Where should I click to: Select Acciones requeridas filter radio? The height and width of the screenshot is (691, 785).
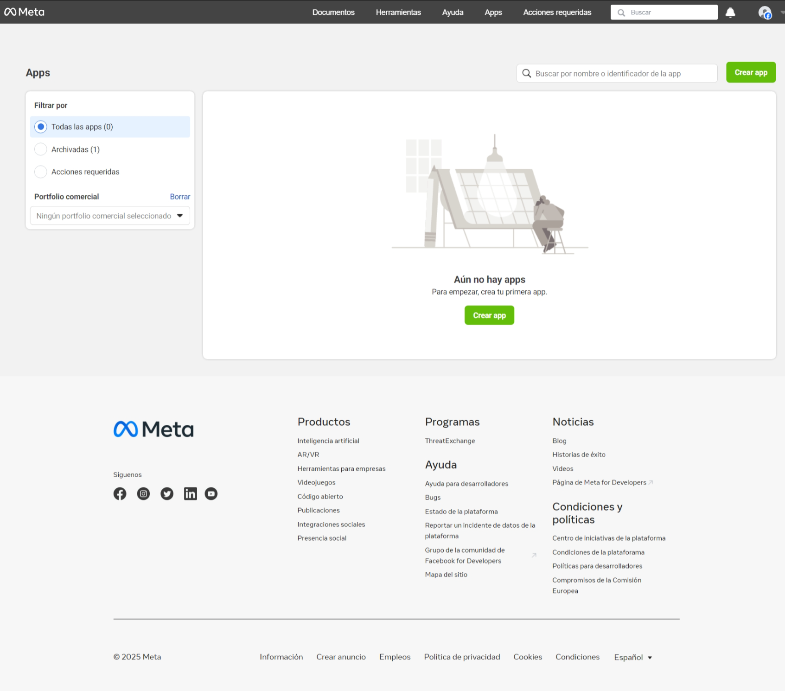click(41, 172)
